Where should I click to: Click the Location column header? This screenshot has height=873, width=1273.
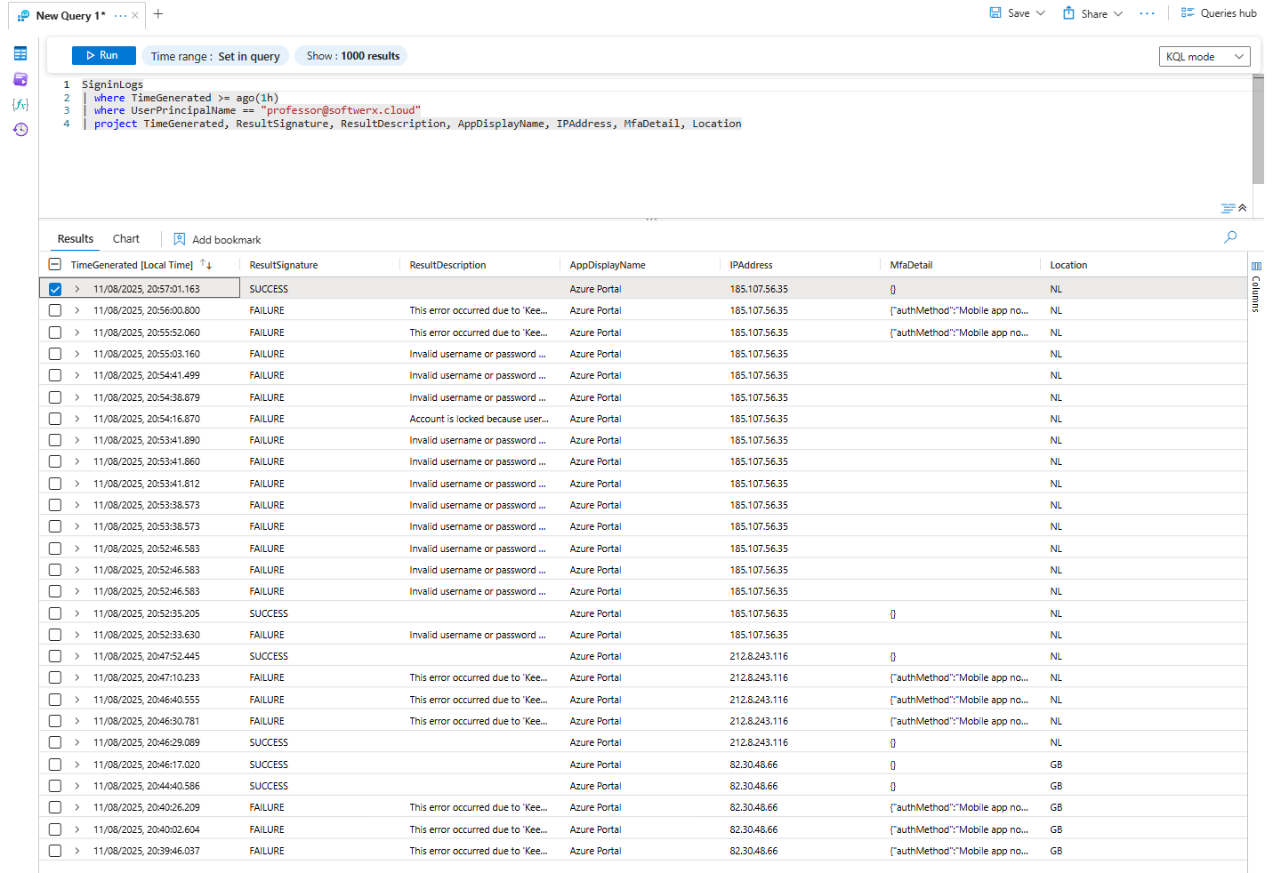[1068, 265]
